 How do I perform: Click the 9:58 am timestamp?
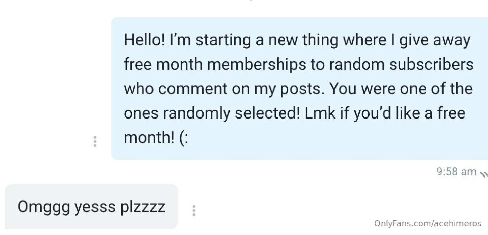tap(456, 172)
